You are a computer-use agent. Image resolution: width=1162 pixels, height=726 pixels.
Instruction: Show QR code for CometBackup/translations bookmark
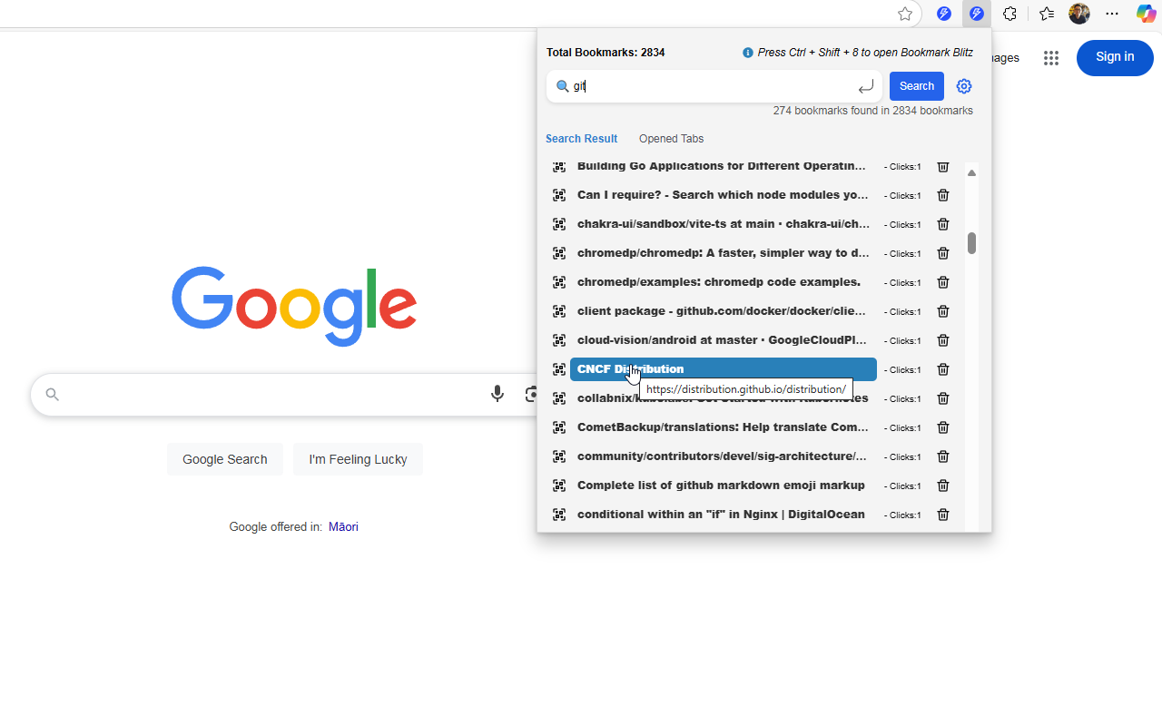click(x=559, y=427)
